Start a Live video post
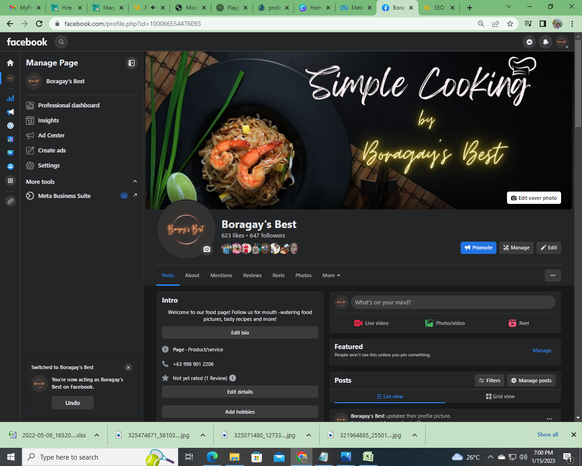Image resolution: width=582 pixels, height=466 pixels. tap(371, 323)
